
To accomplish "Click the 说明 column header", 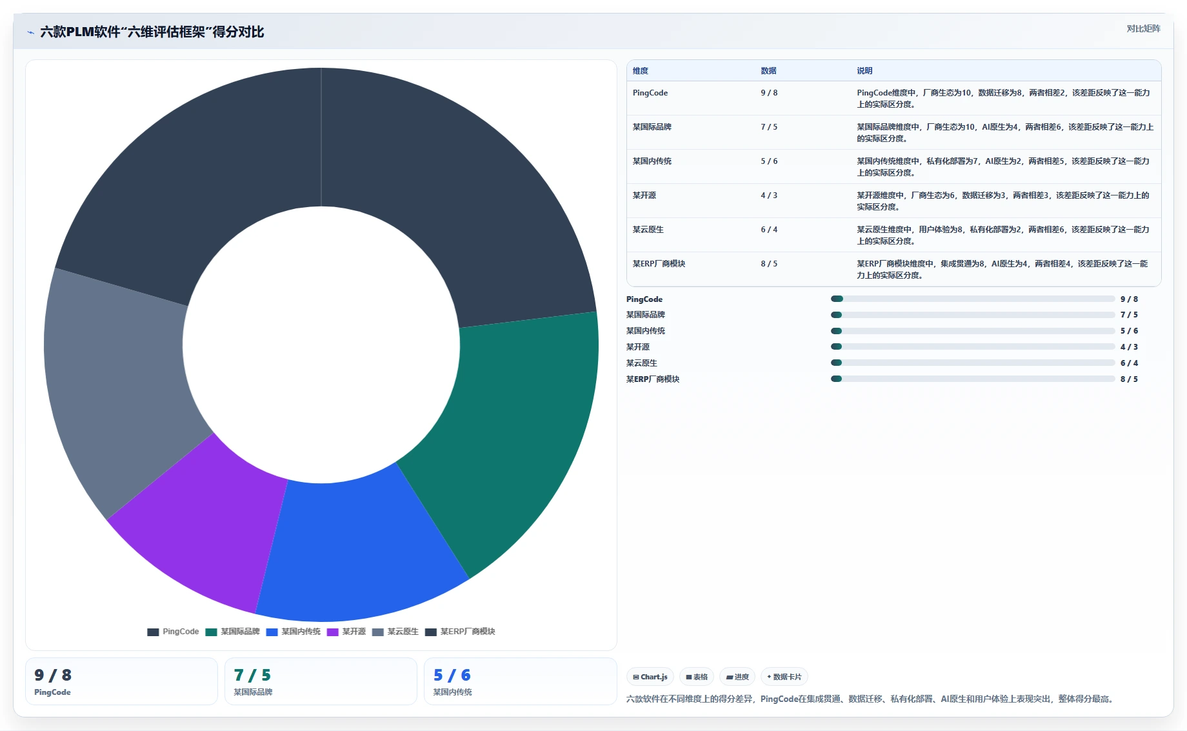I will [x=864, y=71].
